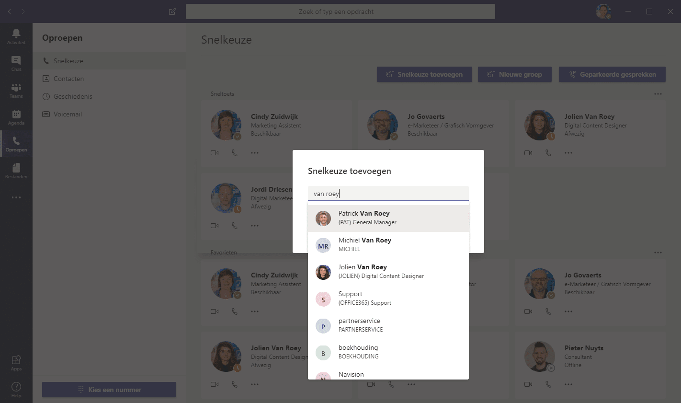Pick the Support (OFFICE365) suggestion
The image size is (681, 403).
388,299
